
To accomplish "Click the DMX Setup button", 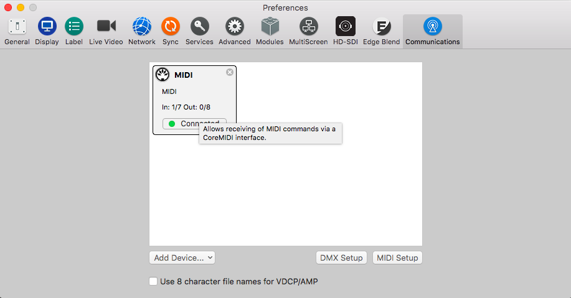I will [341, 258].
